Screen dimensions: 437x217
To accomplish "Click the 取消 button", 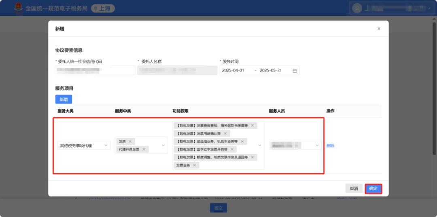I will [x=354, y=188].
